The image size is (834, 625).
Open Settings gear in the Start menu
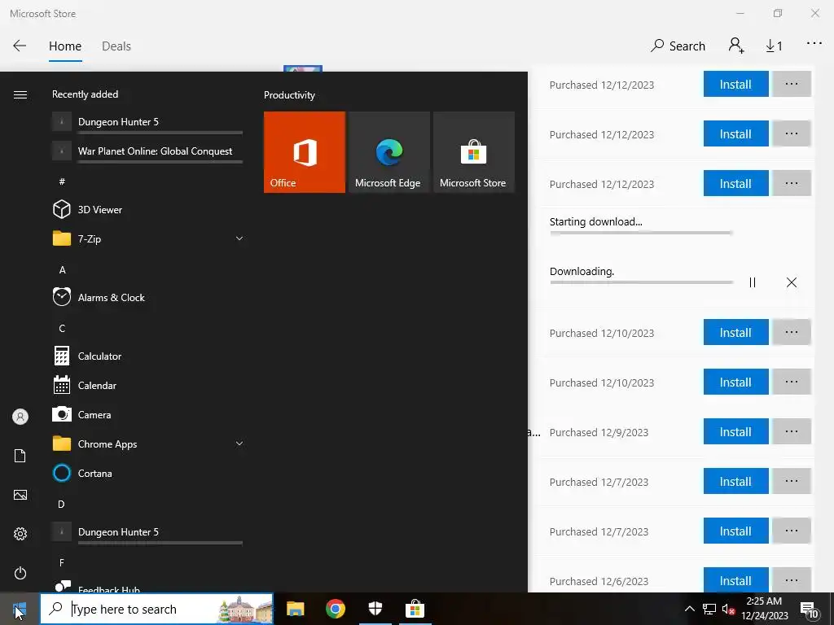pyautogui.click(x=20, y=534)
